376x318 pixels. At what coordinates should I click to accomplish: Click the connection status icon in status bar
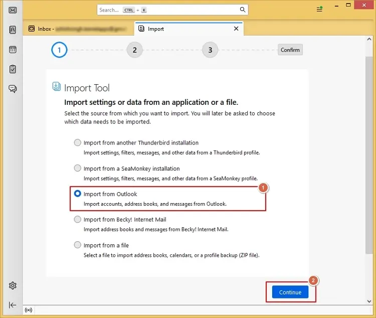[x=29, y=310]
